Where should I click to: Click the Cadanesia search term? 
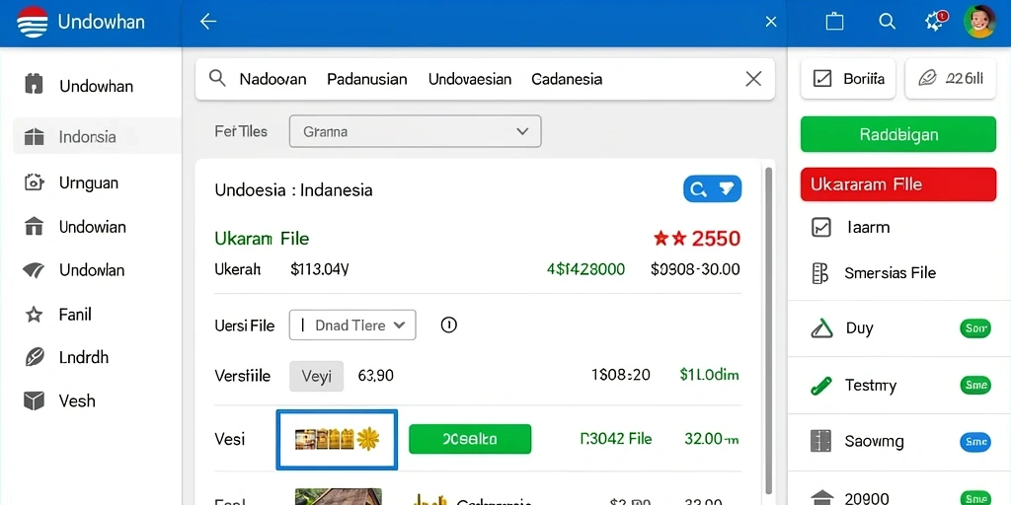567,79
